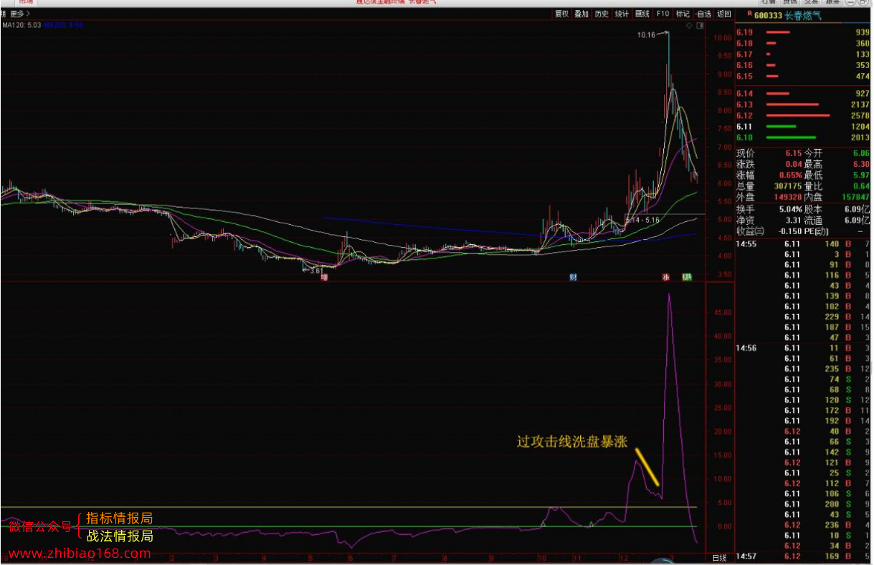Switch period using the 日线 label

click(719, 558)
